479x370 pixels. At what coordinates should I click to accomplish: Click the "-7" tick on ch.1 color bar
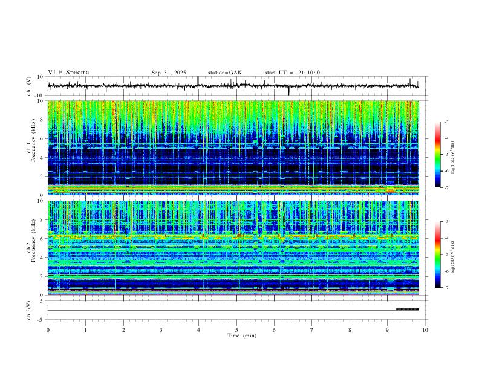pyautogui.click(x=446, y=187)
